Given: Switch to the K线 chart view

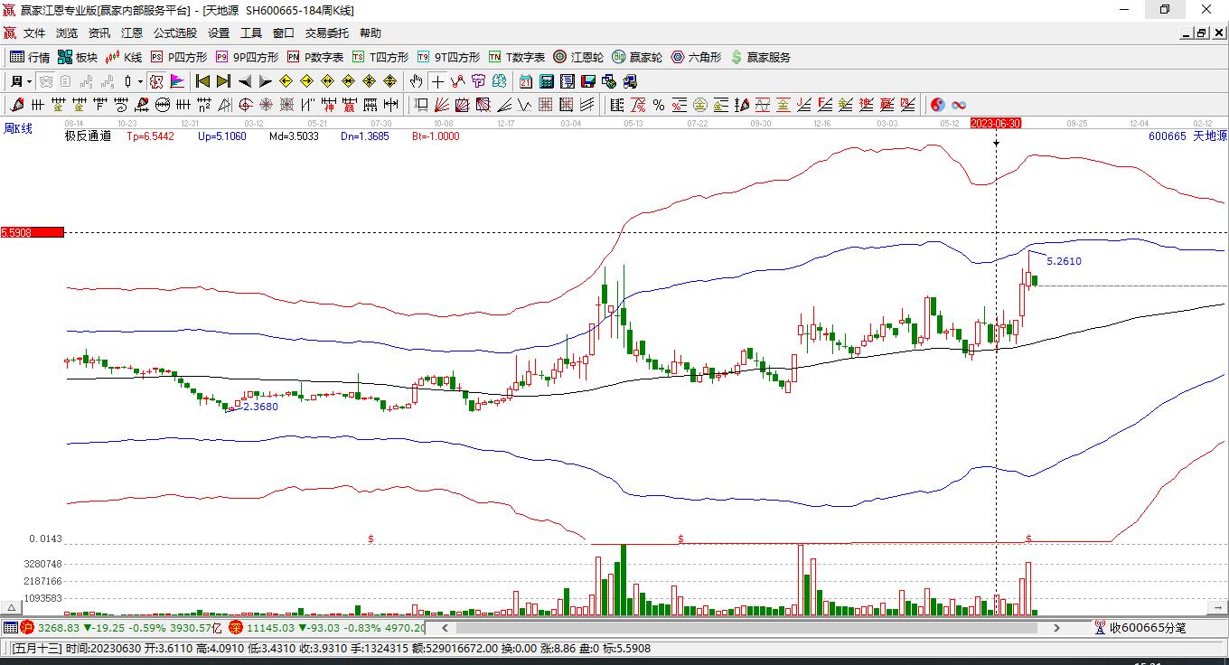Looking at the screenshot, I should (124, 57).
